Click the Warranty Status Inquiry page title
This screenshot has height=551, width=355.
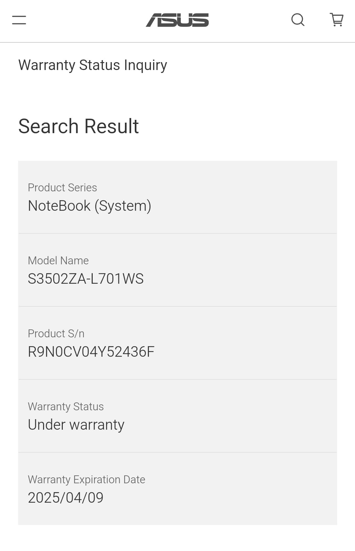[x=93, y=65]
